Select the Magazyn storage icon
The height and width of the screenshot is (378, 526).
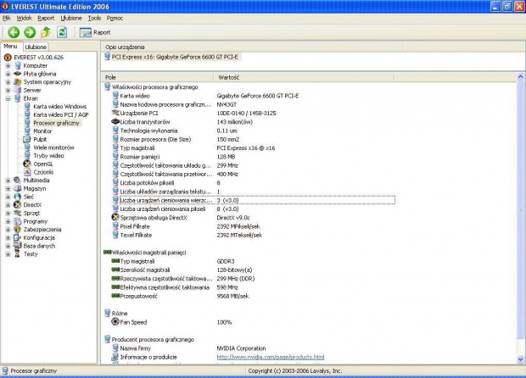tap(18, 188)
